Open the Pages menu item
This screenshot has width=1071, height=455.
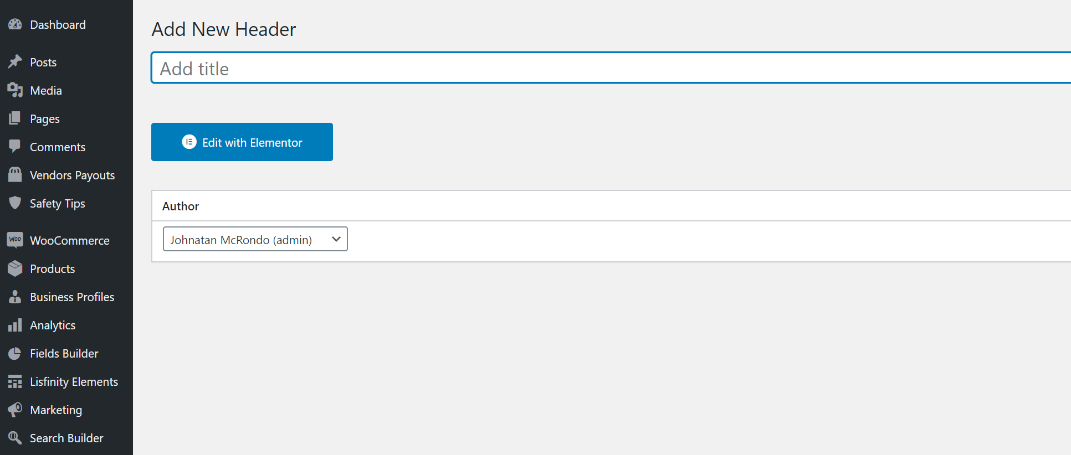click(x=45, y=119)
